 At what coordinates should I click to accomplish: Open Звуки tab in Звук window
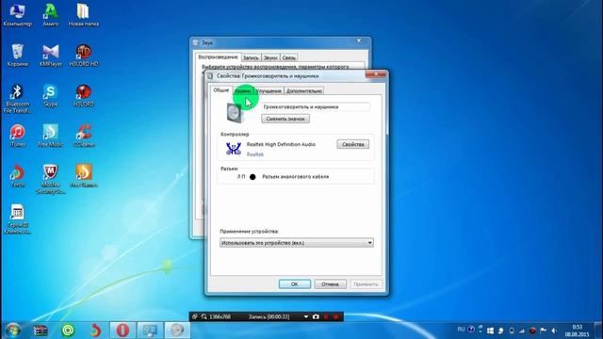tap(270, 57)
